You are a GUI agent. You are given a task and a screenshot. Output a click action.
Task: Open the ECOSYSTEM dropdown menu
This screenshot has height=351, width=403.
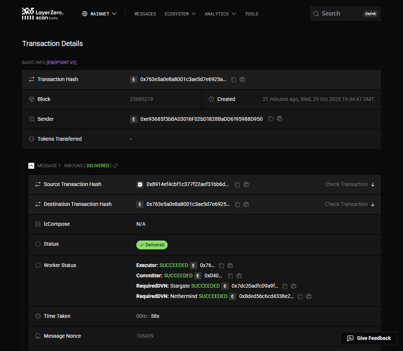(180, 14)
